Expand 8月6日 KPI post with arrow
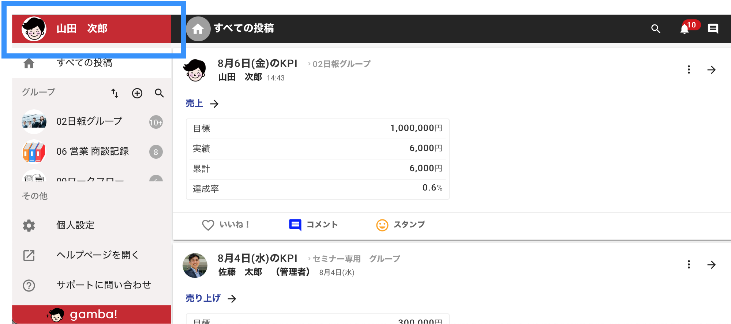 (x=712, y=70)
